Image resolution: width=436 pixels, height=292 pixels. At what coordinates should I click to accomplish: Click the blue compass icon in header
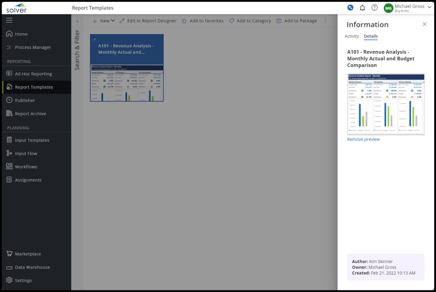click(x=350, y=8)
